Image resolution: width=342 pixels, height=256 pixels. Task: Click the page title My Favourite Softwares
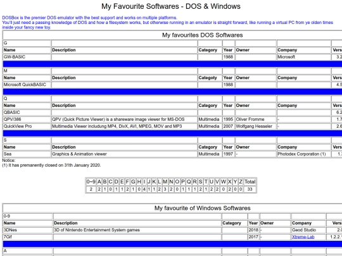[x=171, y=6]
